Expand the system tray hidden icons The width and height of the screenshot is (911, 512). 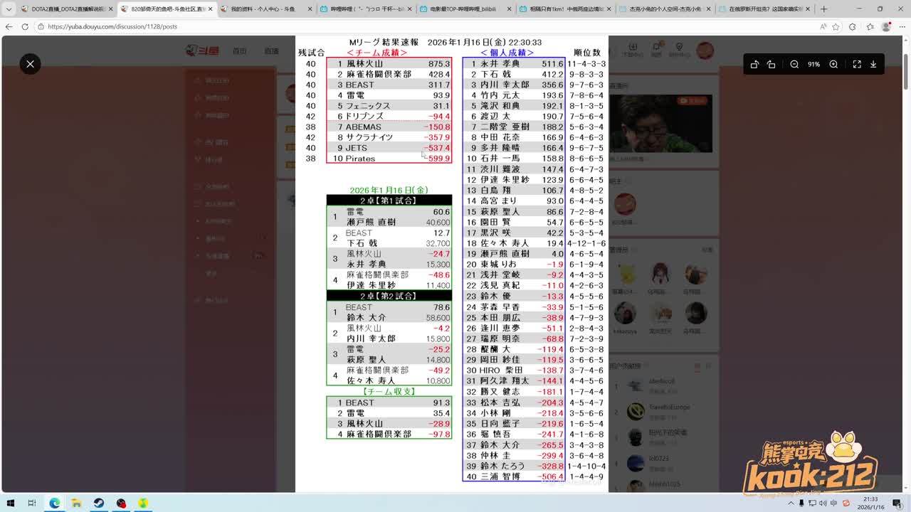pyautogui.click(x=790, y=503)
